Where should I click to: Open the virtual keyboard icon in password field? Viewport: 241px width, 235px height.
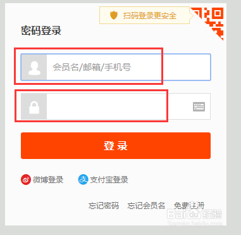199,106
